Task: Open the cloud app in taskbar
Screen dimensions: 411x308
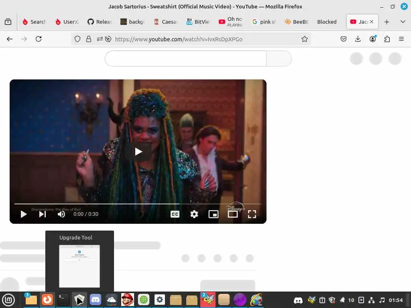Action: coord(112,300)
